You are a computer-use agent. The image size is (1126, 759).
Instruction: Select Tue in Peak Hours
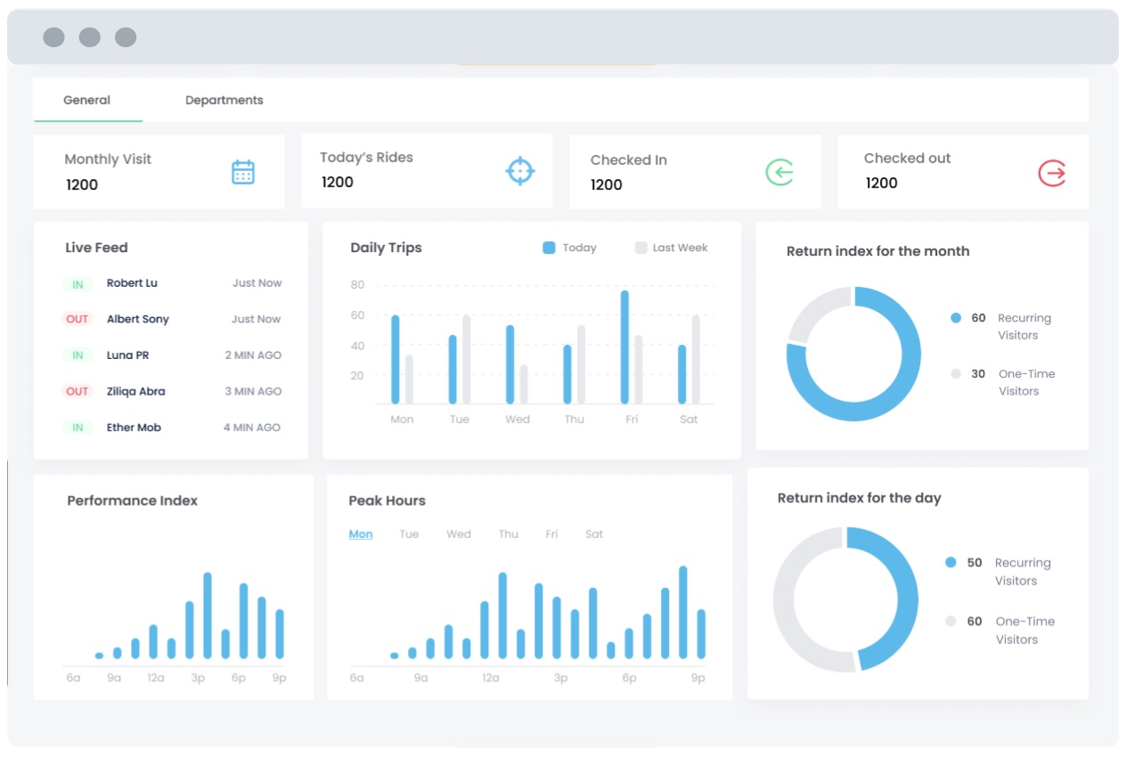[409, 535]
